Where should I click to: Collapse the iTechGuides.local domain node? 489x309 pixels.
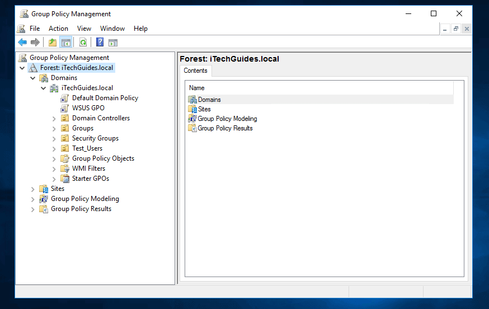pyautogui.click(x=43, y=88)
